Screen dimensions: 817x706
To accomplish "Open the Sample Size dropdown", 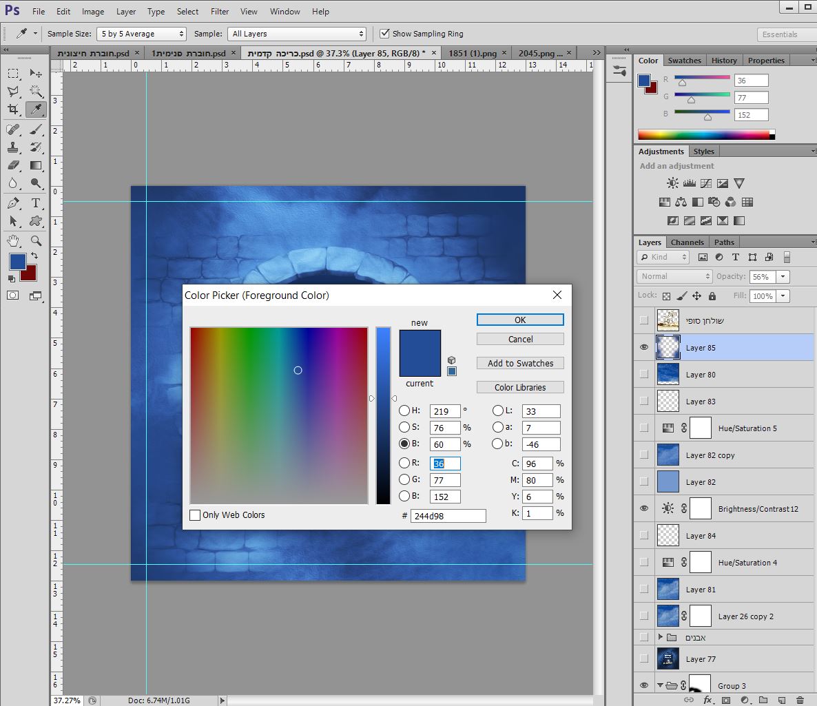I will click(142, 34).
